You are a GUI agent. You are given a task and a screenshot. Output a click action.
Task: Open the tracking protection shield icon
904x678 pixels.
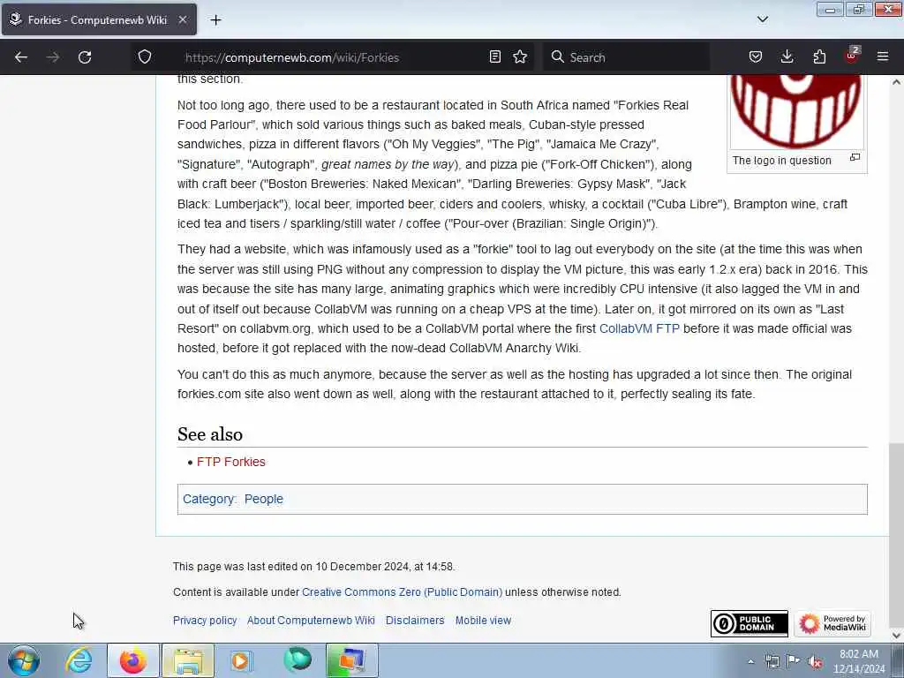coord(145,57)
